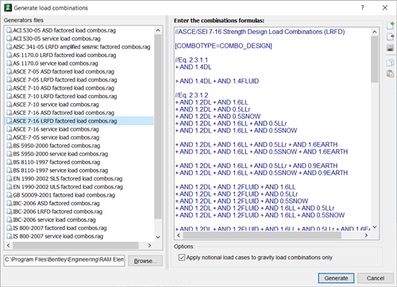The width and height of the screenshot is (397, 287).
Task: Select ACI 530-05 service load combos.rag
Action: click(x=56, y=39)
